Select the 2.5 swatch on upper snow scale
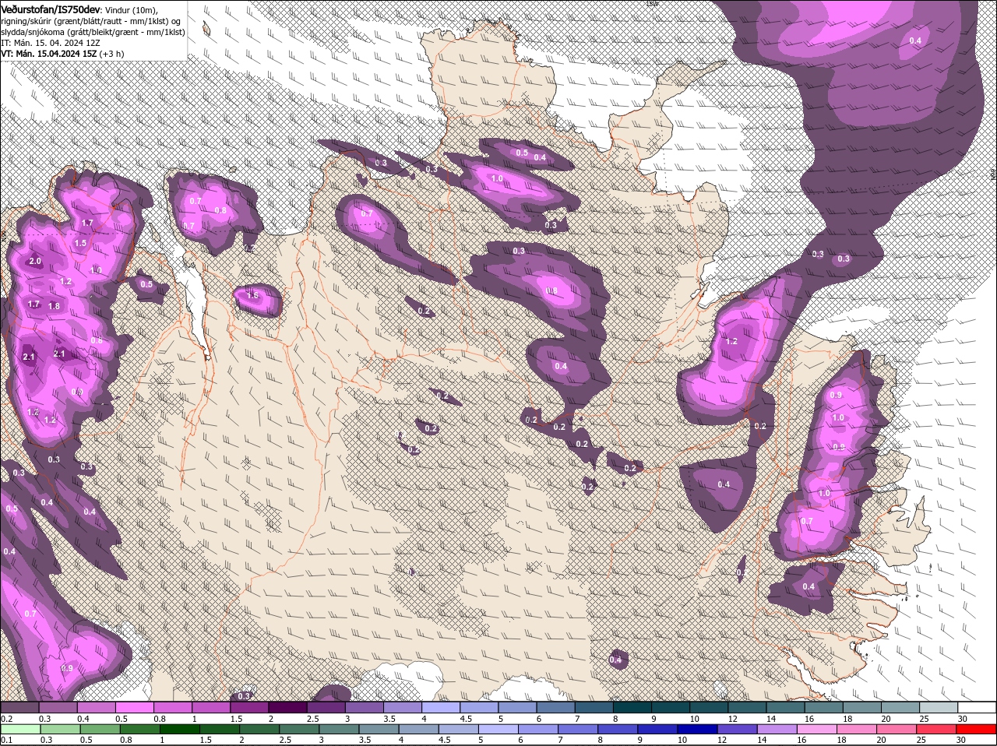 pos(326,707)
